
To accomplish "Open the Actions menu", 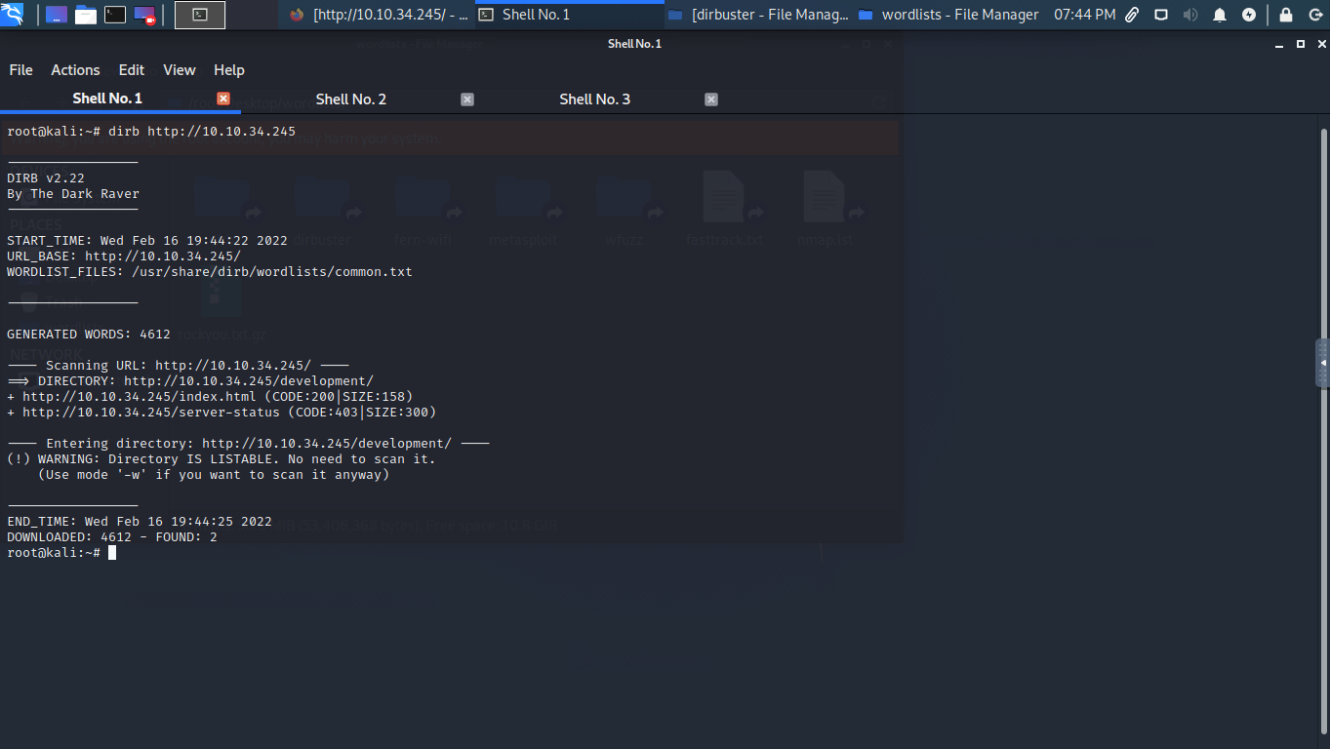I will tap(75, 70).
